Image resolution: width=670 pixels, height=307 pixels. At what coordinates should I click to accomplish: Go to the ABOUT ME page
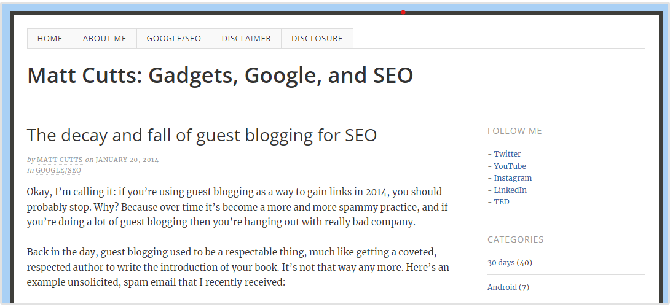(x=104, y=38)
